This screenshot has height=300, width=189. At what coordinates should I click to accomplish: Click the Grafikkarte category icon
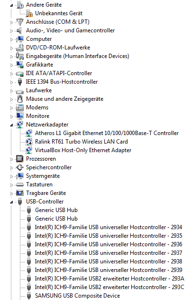coord(20,65)
